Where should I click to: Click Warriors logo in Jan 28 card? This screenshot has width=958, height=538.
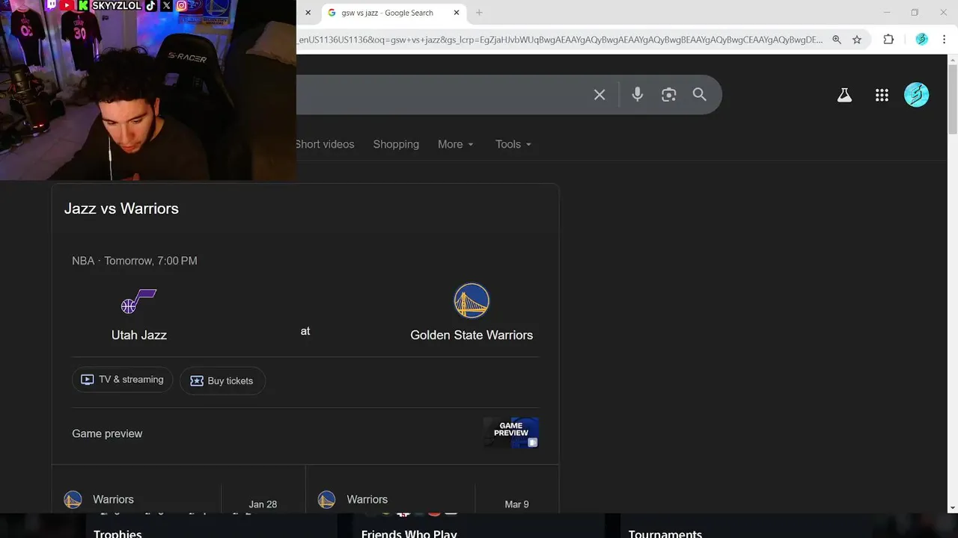pyautogui.click(x=73, y=499)
